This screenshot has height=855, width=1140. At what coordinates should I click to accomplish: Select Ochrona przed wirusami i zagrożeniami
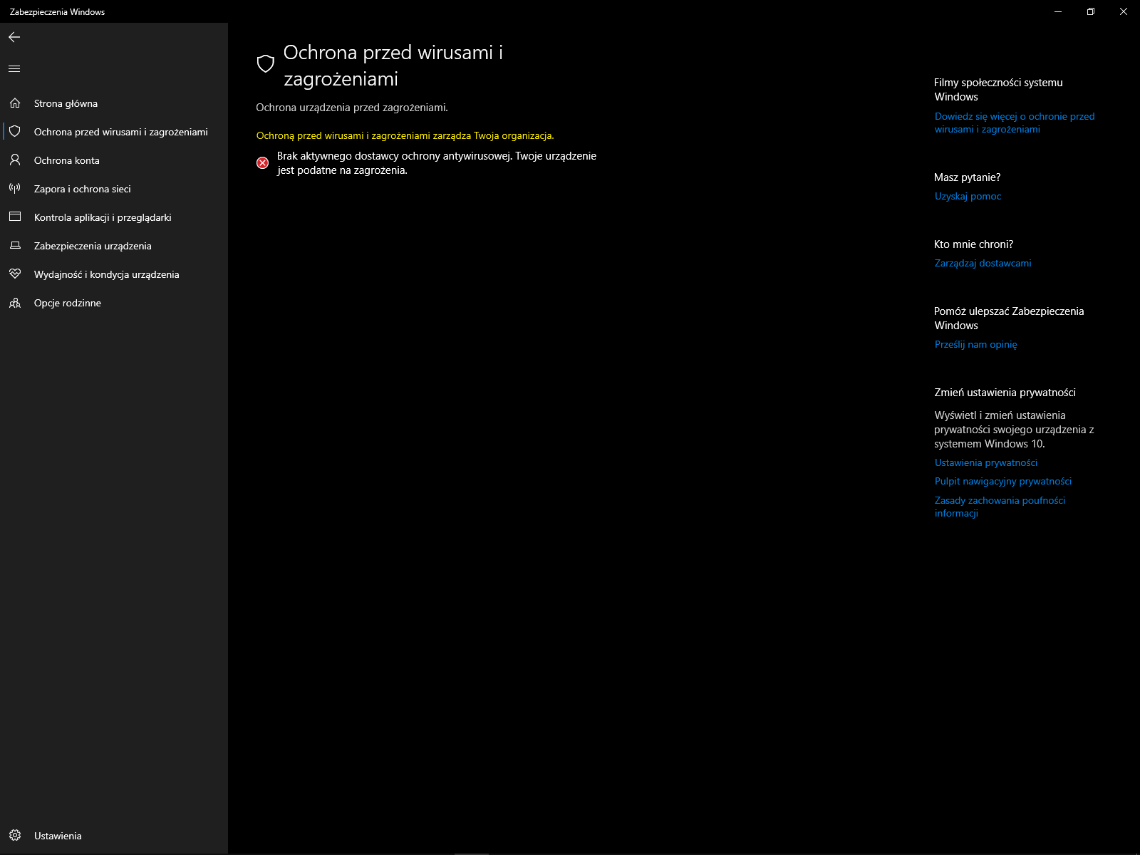pyautogui.click(x=114, y=132)
